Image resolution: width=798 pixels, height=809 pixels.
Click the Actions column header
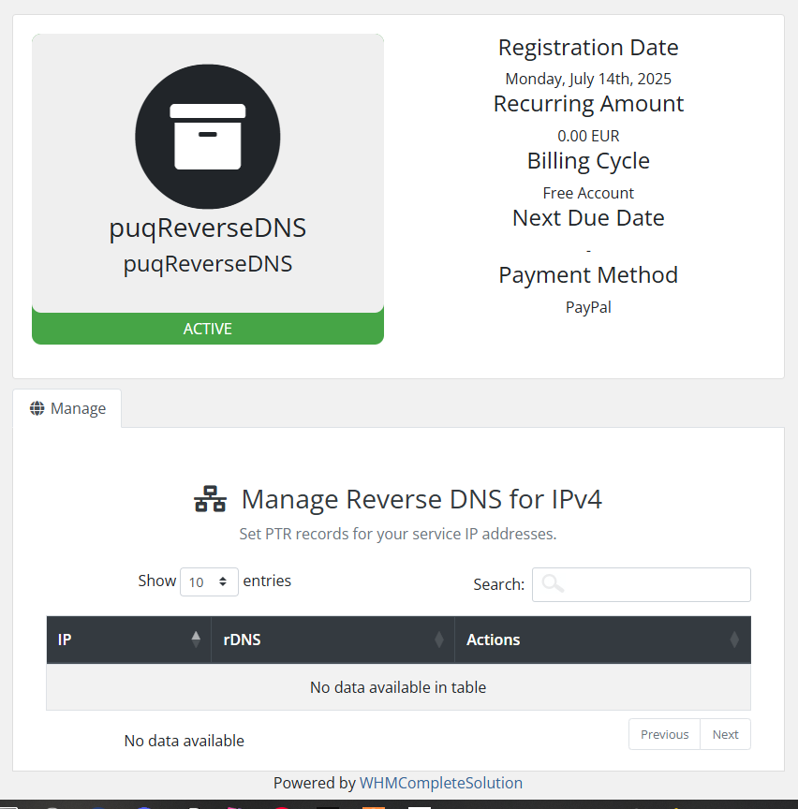click(x=602, y=640)
